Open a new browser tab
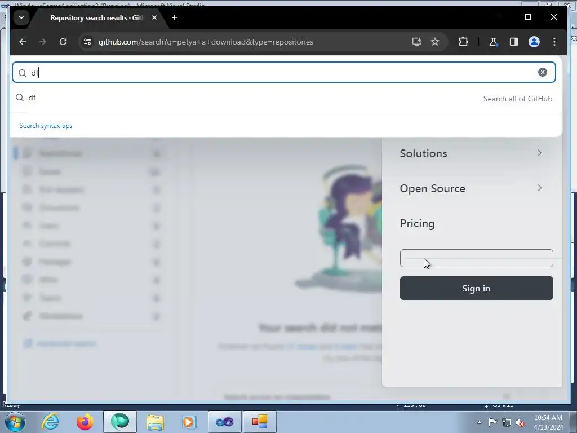Screen dimensions: 577x433 [175, 17]
